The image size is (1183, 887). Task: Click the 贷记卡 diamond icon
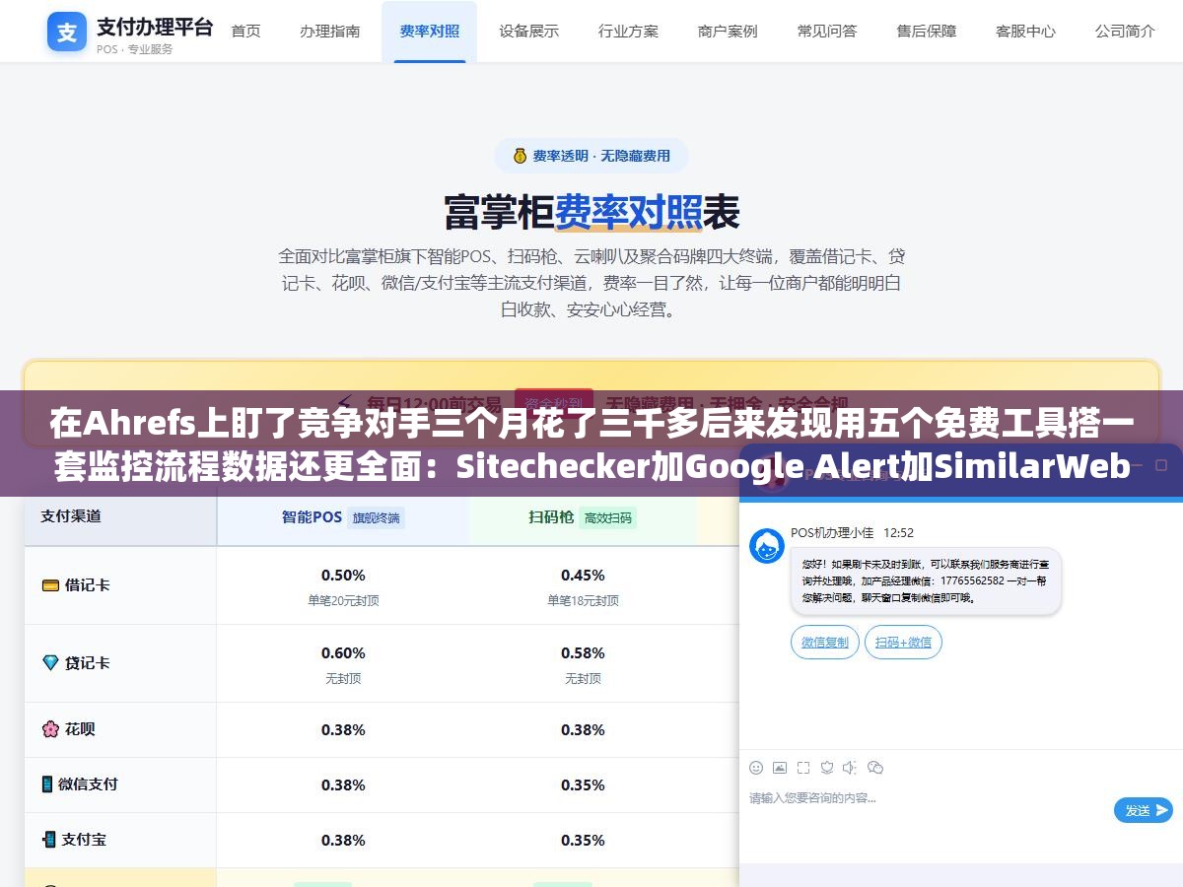click(50, 663)
